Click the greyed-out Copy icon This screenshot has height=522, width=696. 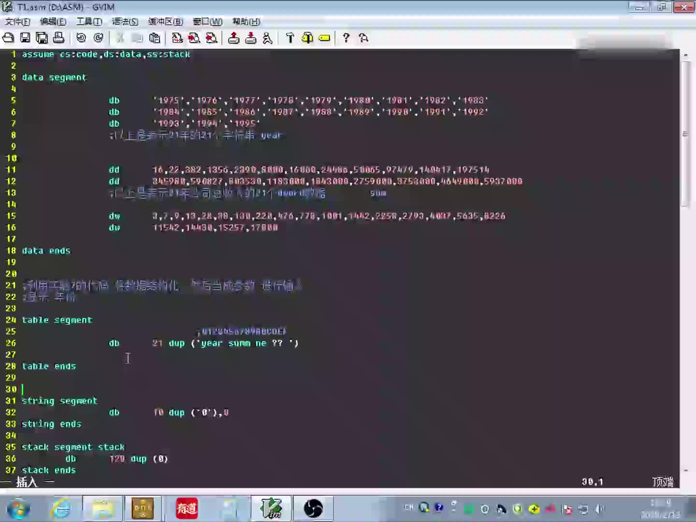point(137,38)
